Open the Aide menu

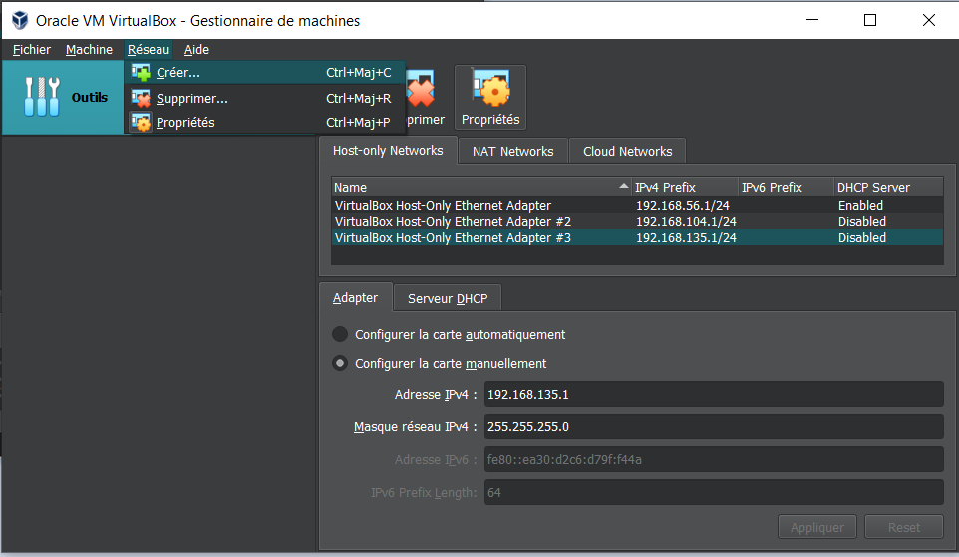(196, 50)
